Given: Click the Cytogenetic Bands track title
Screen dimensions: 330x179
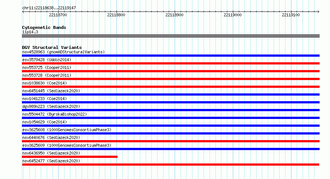Looking at the screenshot, I should click(x=44, y=27).
